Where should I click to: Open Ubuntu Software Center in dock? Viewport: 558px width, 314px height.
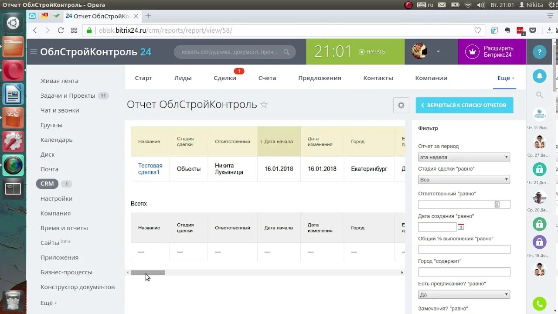click(x=13, y=118)
